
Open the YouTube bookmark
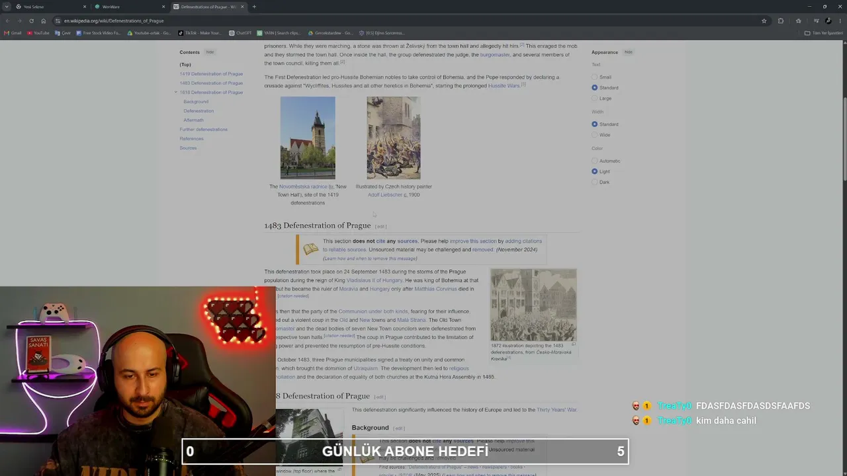38,33
